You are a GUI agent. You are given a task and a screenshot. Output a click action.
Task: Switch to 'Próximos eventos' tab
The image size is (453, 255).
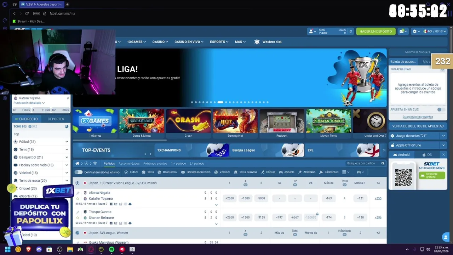155,164
